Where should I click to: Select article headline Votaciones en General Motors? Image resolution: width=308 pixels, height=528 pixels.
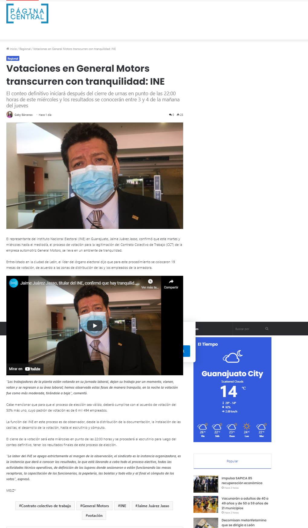(x=86, y=75)
